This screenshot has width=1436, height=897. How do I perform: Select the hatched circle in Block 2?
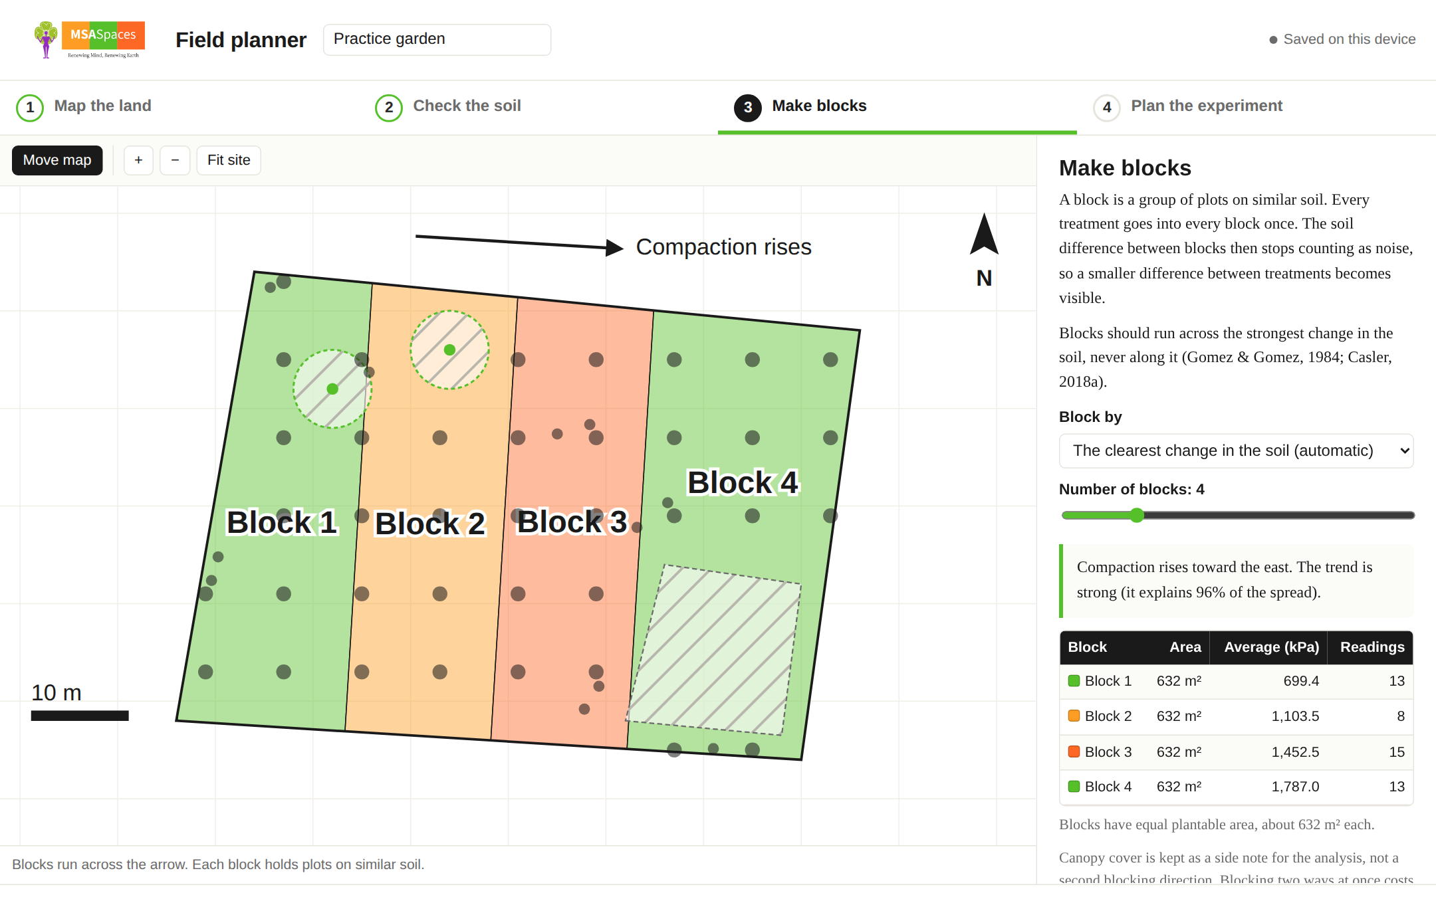449,349
